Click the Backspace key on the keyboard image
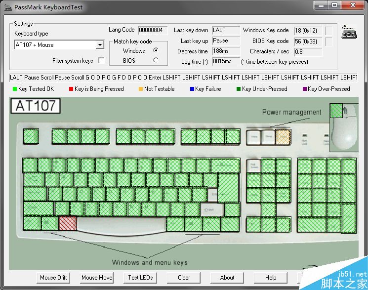Viewport: 368px width, 290px height. point(226,166)
